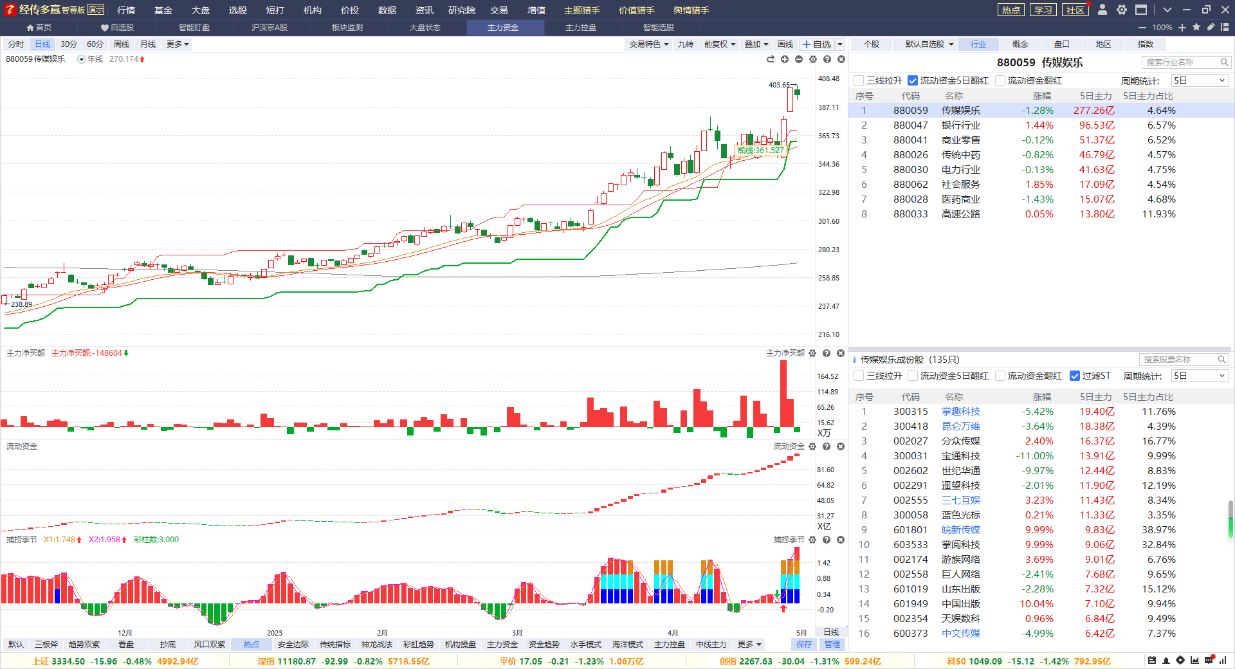Image resolution: width=1235 pixels, height=669 pixels.
Task: Open the 行情 menu
Action: tap(126, 10)
